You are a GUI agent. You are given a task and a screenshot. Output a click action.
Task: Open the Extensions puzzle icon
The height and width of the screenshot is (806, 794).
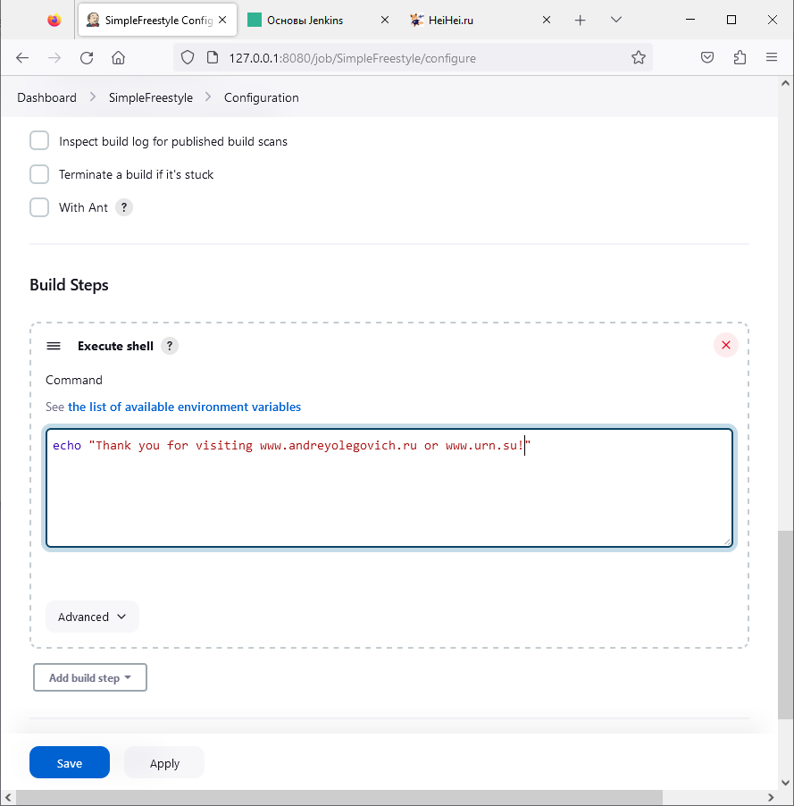pos(740,57)
